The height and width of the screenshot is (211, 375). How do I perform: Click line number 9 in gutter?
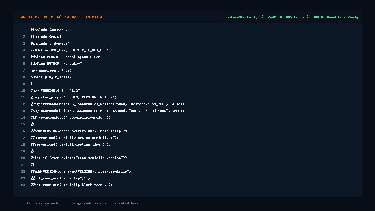coord(24,84)
